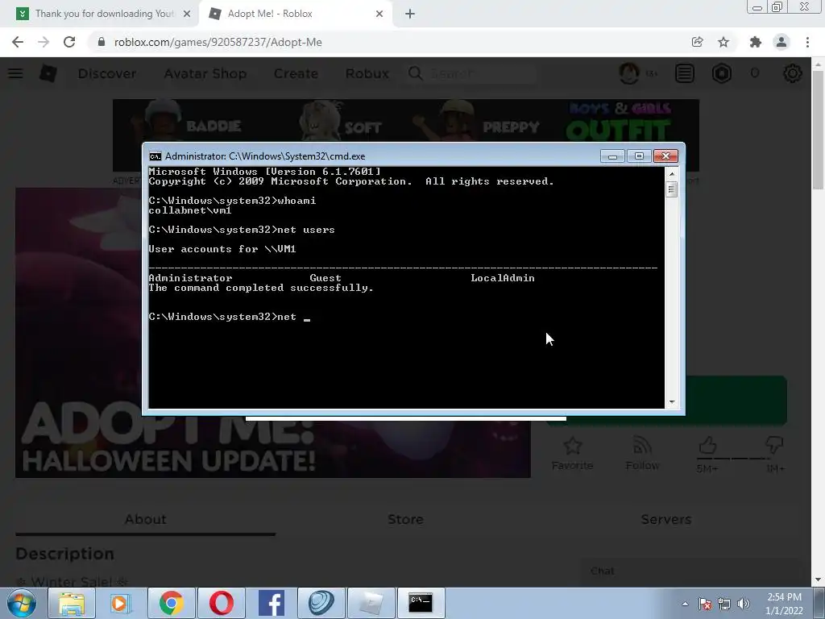Dislike the game with thumbs down
The image size is (825, 619).
click(x=774, y=447)
